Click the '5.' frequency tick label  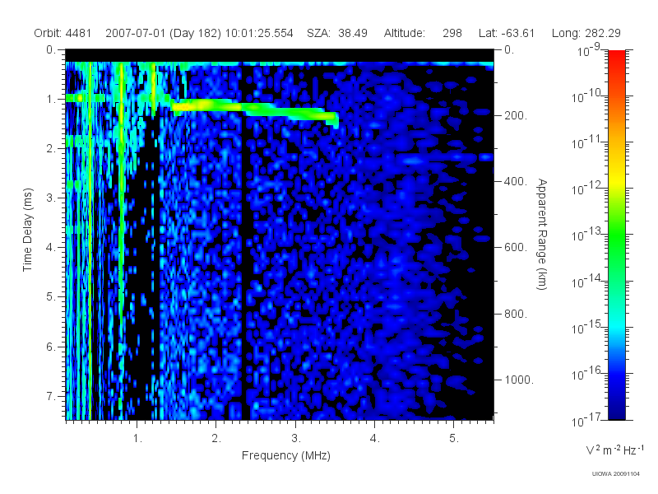point(454,438)
